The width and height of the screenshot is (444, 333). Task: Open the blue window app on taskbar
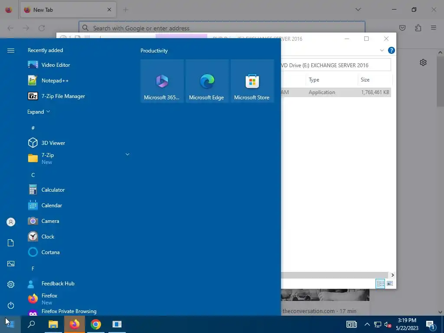[x=117, y=324]
